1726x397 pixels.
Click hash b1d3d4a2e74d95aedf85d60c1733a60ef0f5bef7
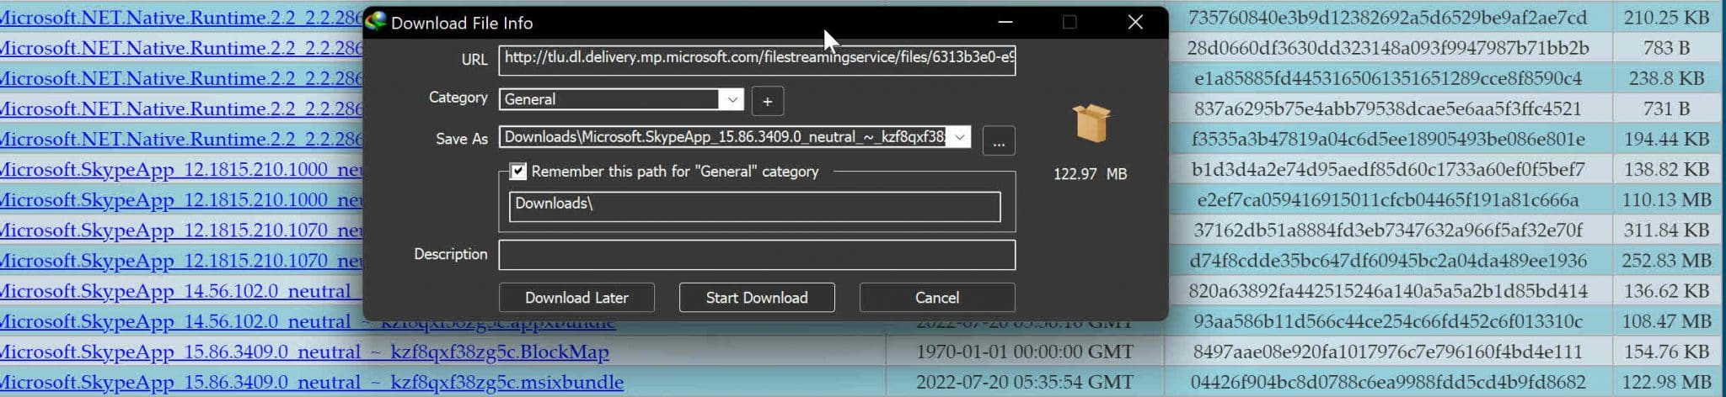[x=1387, y=170]
